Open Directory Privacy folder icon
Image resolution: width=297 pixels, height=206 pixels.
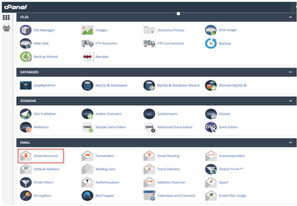coord(149,30)
